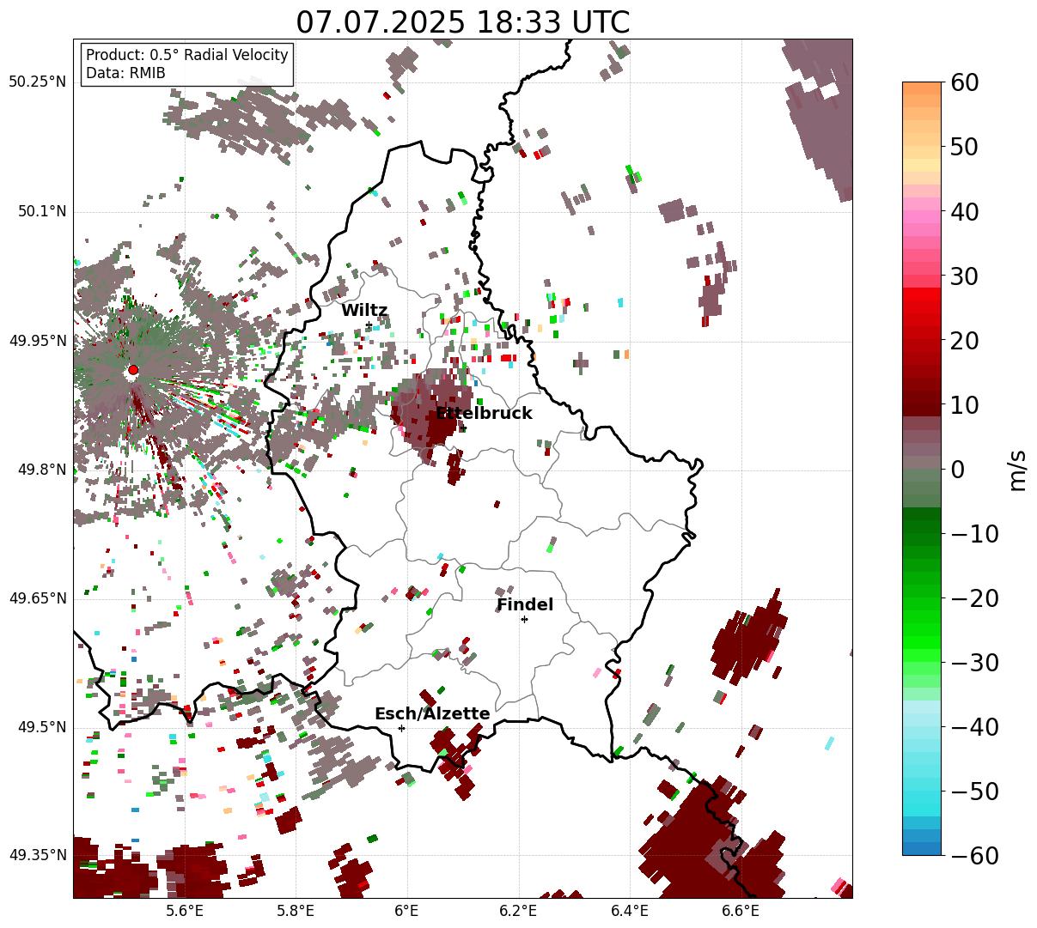The height and width of the screenshot is (928, 1037).
Task: Click the Esch/Alzette city label
Action: pyautogui.click(x=432, y=714)
